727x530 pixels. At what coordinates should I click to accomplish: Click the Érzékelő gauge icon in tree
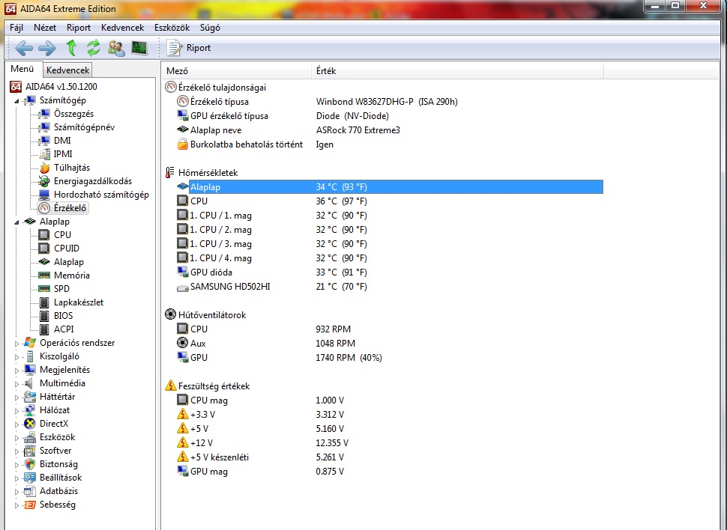pyautogui.click(x=44, y=208)
